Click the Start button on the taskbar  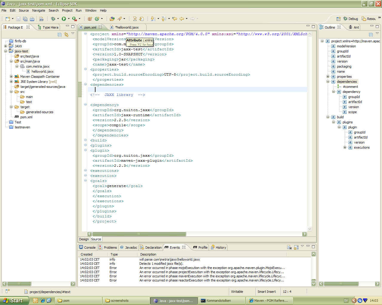[x=14, y=301]
